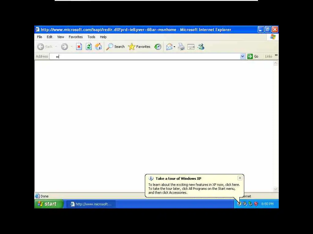This screenshot has height=234, width=313.
Task: Click the red security shield tray icon
Action: [x=256, y=204]
